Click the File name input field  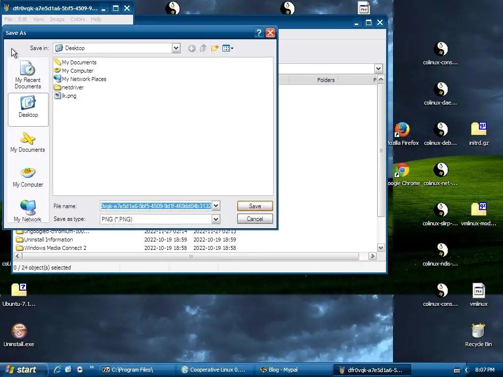click(156, 206)
